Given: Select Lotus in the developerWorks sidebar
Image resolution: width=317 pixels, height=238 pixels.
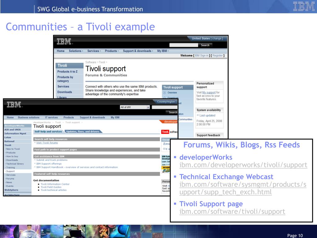Looking at the screenshot, I should click(x=8, y=137).
